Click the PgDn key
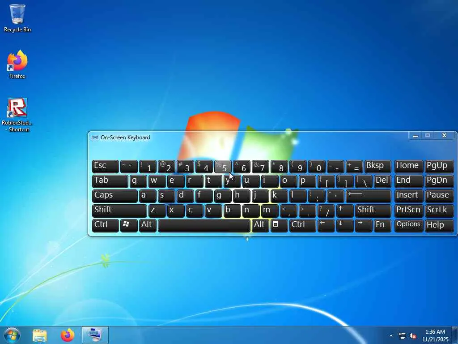The height and width of the screenshot is (344, 458). (439, 181)
